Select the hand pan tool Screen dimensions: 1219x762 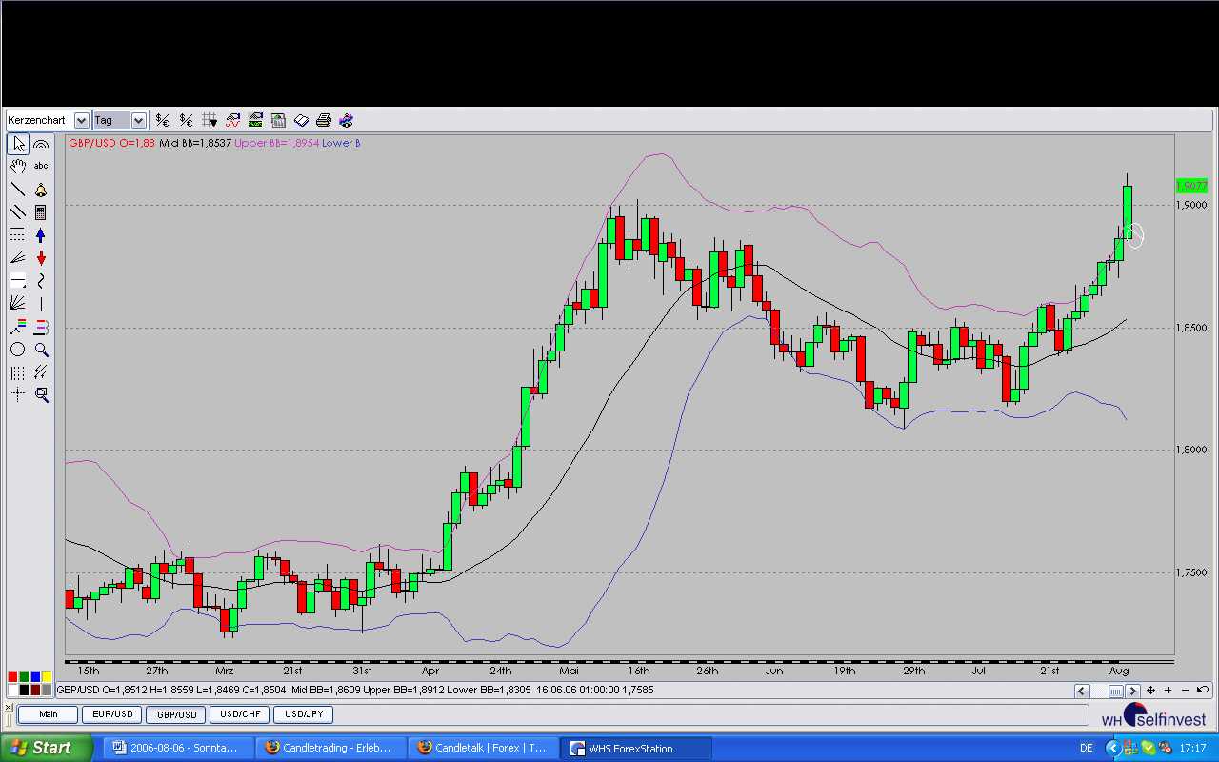17,167
